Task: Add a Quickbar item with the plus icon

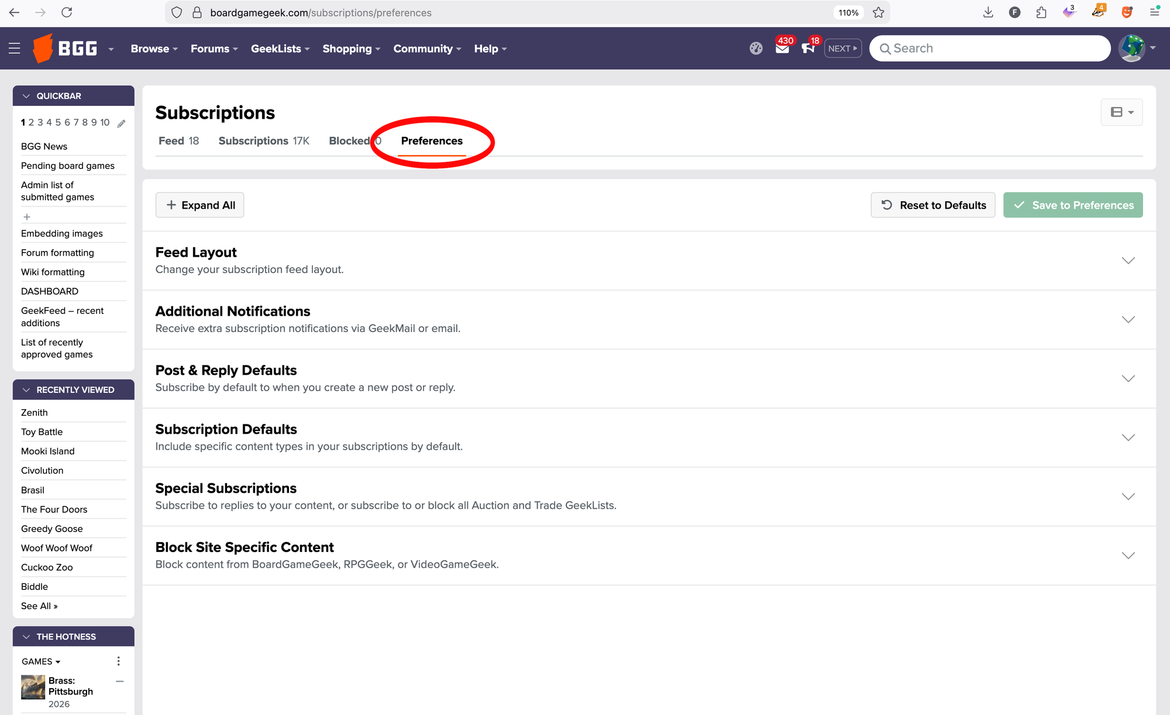Action: (x=27, y=216)
